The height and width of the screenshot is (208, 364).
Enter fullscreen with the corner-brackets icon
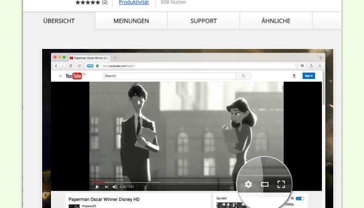point(281,184)
